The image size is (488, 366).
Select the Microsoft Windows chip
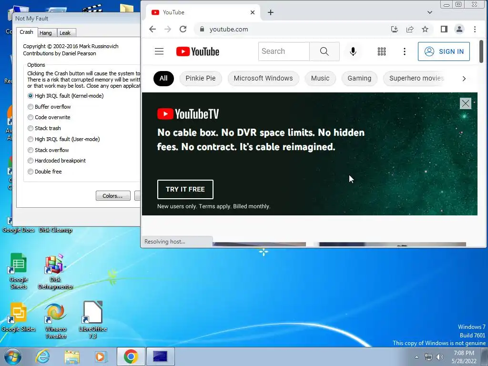(x=263, y=79)
